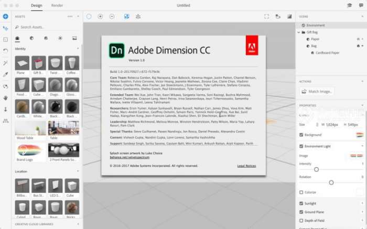
Task: Switch to the Design tab
Action: [37, 5]
